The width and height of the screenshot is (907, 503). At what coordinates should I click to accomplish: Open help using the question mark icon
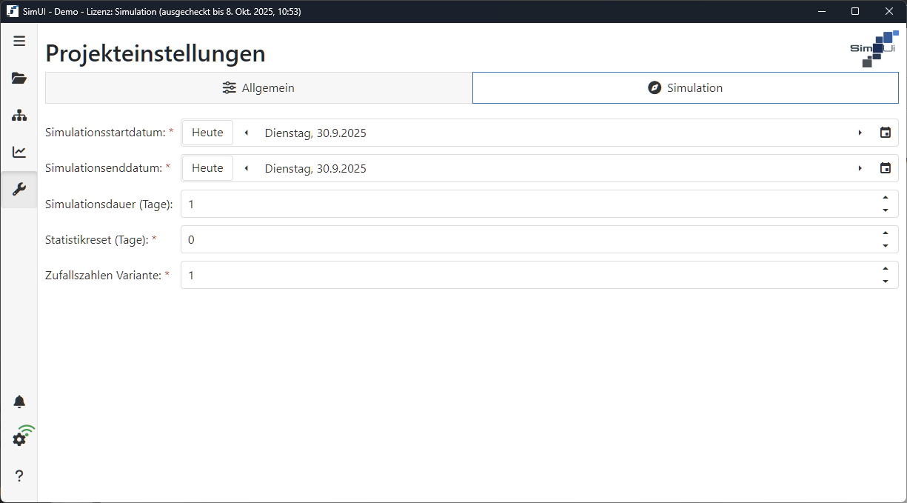click(x=19, y=475)
